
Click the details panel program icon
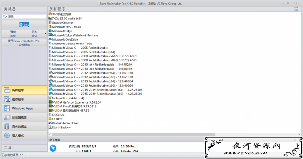click(x=53, y=148)
